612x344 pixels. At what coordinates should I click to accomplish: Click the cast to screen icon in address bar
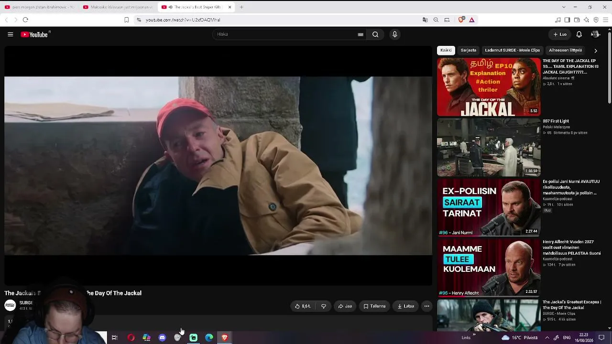(447, 20)
